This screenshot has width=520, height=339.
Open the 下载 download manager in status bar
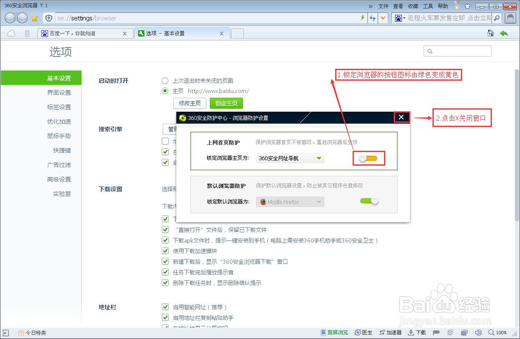click(x=417, y=332)
